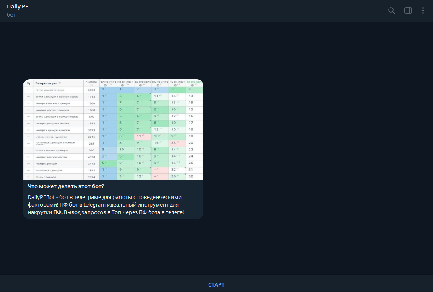Click the Daily PF chat title
This screenshot has height=292, width=433.
tap(17, 6)
